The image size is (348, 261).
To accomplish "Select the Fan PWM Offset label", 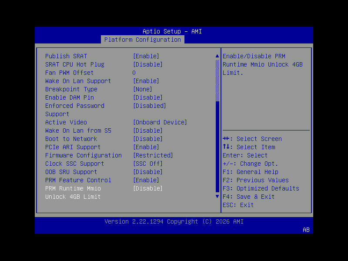I will (70, 73).
